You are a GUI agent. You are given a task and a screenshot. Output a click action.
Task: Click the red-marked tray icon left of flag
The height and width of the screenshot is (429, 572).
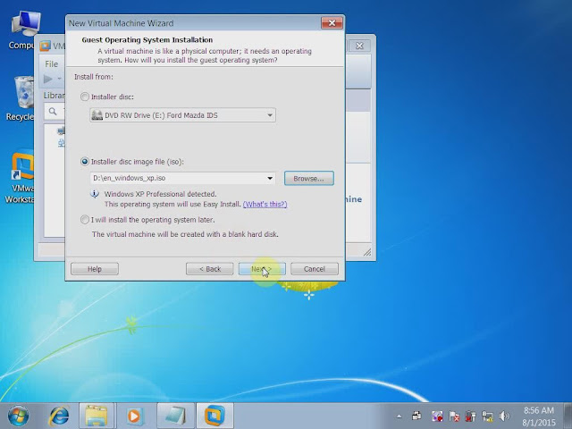point(437,416)
